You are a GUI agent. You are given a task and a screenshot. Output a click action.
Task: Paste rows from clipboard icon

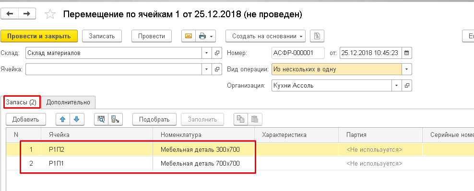click(x=255, y=119)
